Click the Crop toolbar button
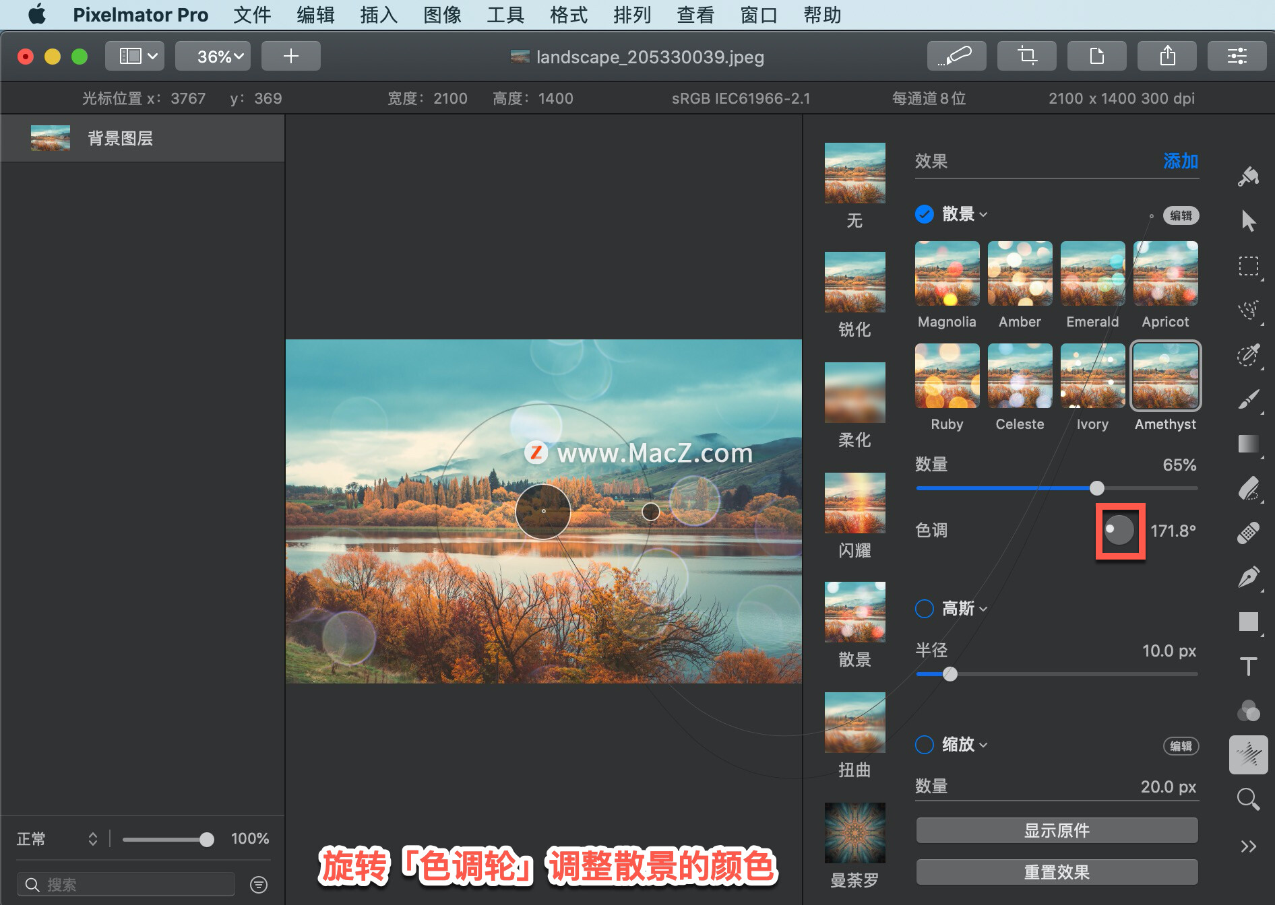Viewport: 1275px width, 905px height. [x=1027, y=56]
